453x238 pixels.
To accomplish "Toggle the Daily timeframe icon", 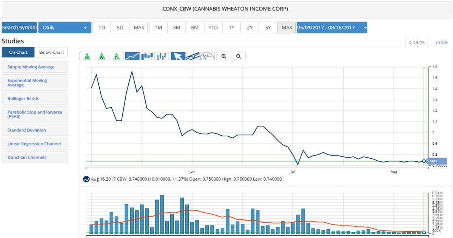I will pos(116,56).
